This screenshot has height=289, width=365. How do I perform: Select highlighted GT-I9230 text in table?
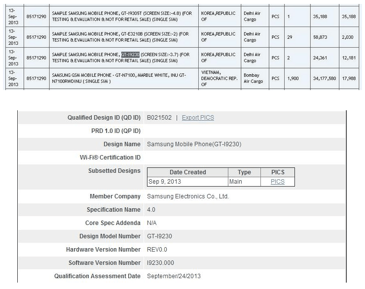click(x=130, y=55)
